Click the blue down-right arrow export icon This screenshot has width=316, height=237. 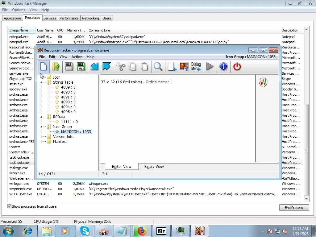(x=106, y=67)
